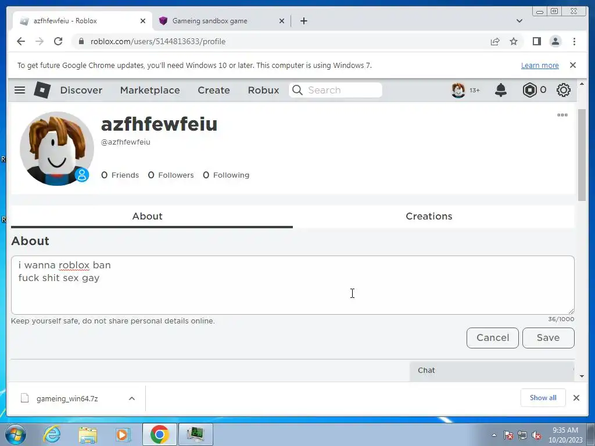The width and height of the screenshot is (595, 446).
Task: Click the page scrollbar down arrow
Action: (582, 376)
